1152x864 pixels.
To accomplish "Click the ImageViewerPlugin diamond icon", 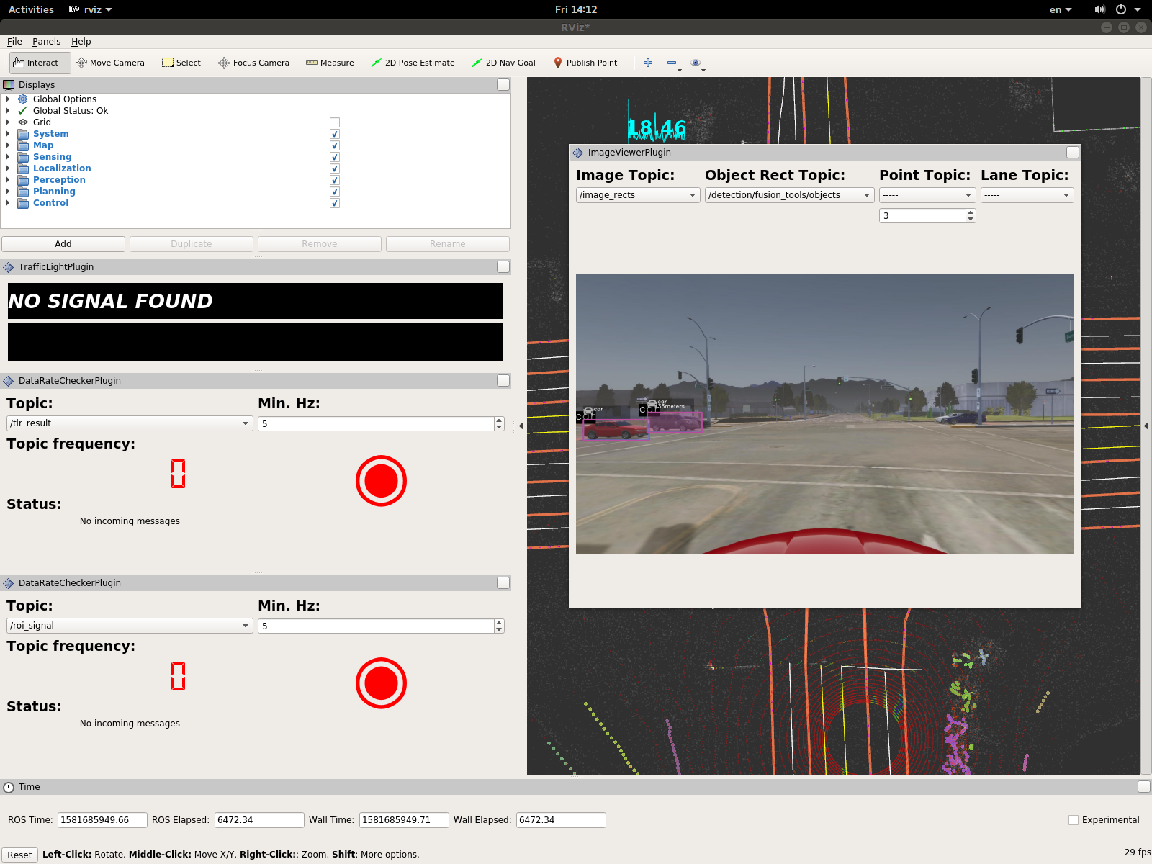I will (x=577, y=153).
